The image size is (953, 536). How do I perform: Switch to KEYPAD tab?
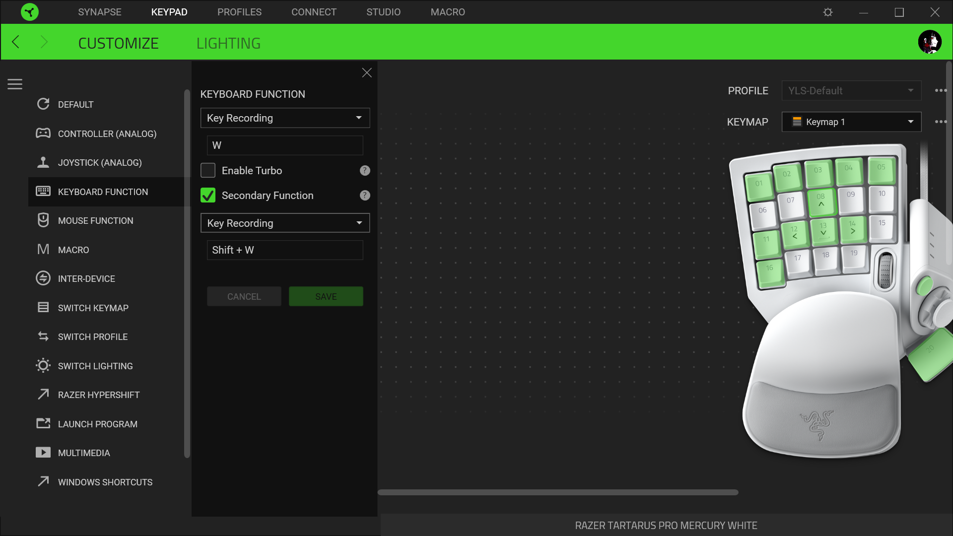[169, 12]
